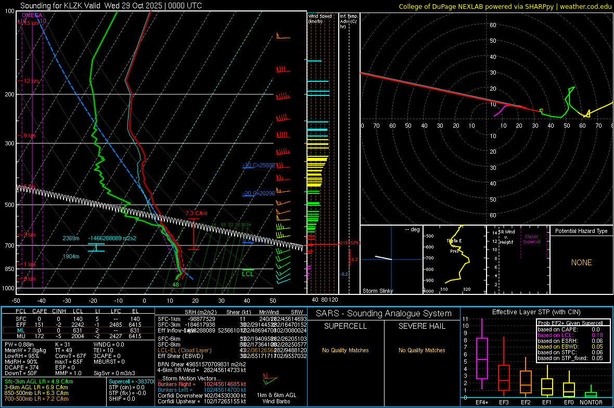
Task: Click the 'MMP = 1.0' value
Action: click(x=69, y=374)
